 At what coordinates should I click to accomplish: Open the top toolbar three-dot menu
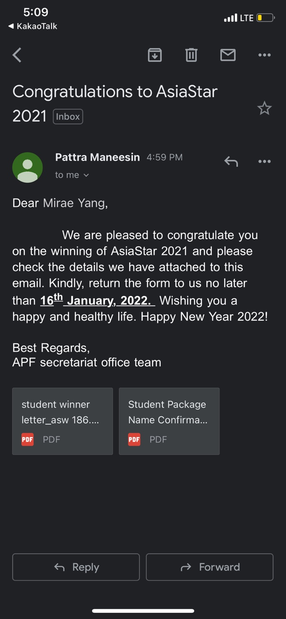point(264,55)
